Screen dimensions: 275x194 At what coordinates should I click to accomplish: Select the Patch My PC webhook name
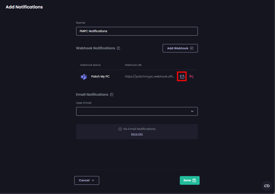pyautogui.click(x=100, y=77)
